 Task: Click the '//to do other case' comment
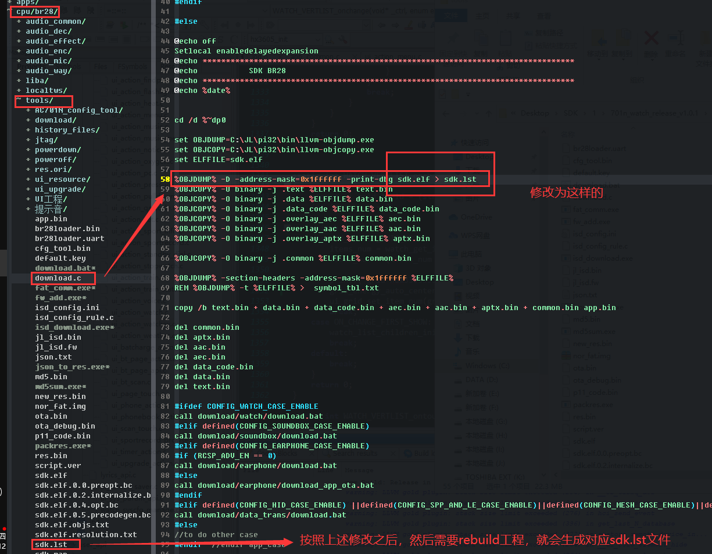click(x=216, y=535)
